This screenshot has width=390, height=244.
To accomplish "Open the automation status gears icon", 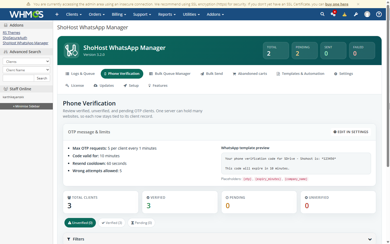I will tap(333, 14).
